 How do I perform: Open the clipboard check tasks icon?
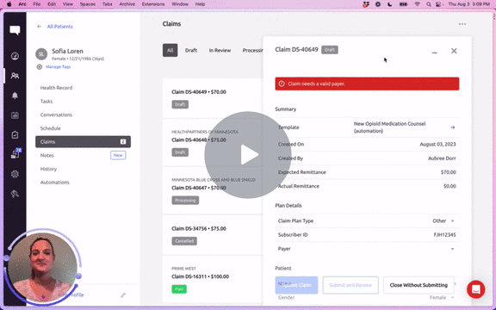[15, 134]
